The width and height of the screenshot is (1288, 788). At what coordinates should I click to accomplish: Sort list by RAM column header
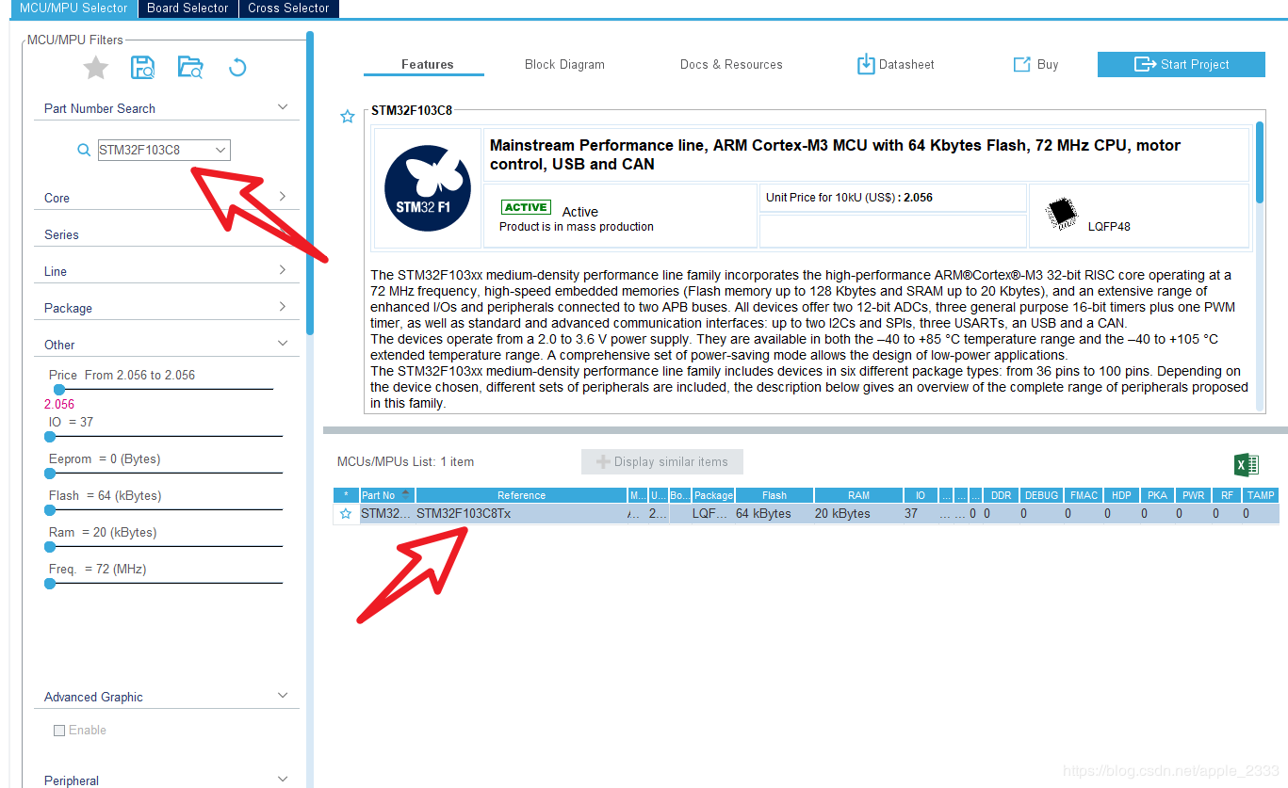click(x=858, y=495)
